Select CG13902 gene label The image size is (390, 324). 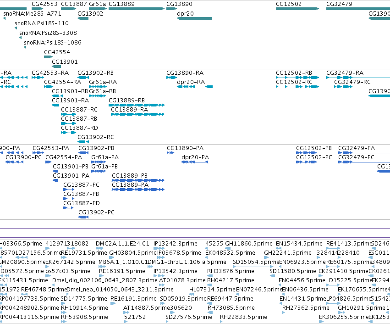click(90, 13)
